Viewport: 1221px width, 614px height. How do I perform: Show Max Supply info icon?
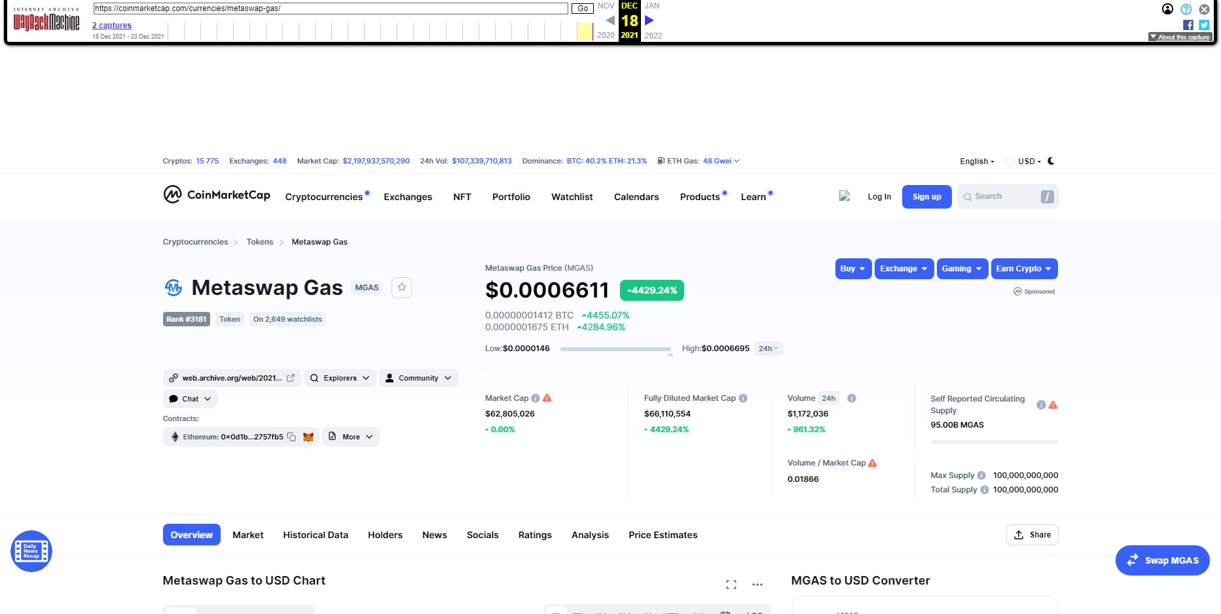(x=981, y=475)
